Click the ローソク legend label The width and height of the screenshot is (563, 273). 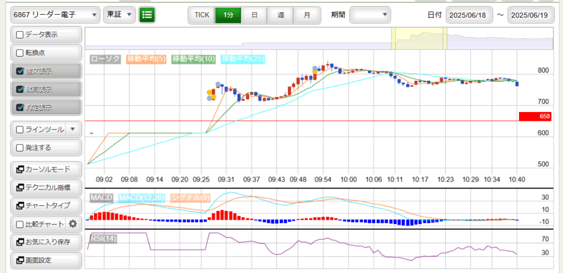coord(105,59)
